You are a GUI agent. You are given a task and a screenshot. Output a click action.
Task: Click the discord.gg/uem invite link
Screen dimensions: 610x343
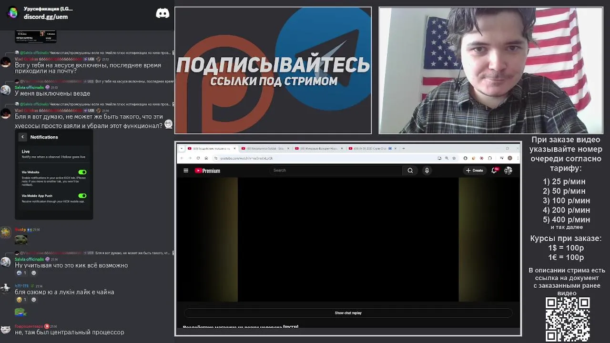[x=46, y=17]
